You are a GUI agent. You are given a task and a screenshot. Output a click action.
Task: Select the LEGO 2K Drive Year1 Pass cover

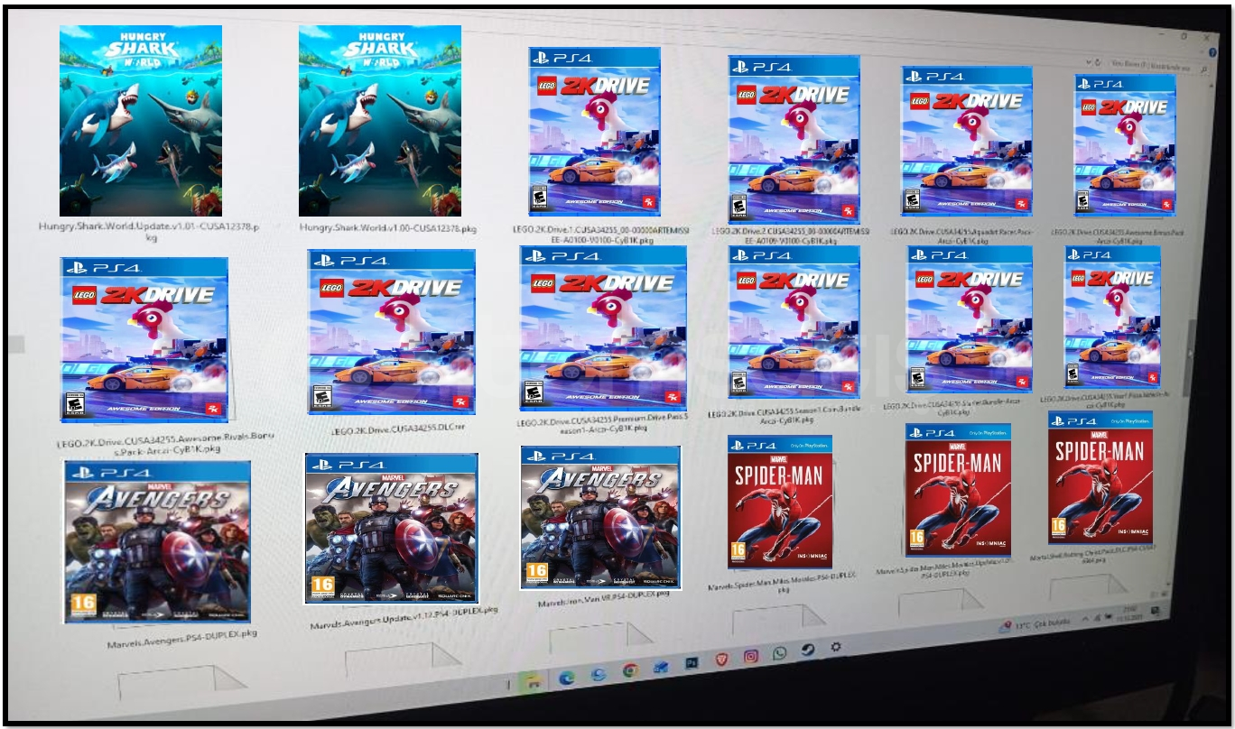tap(1112, 318)
